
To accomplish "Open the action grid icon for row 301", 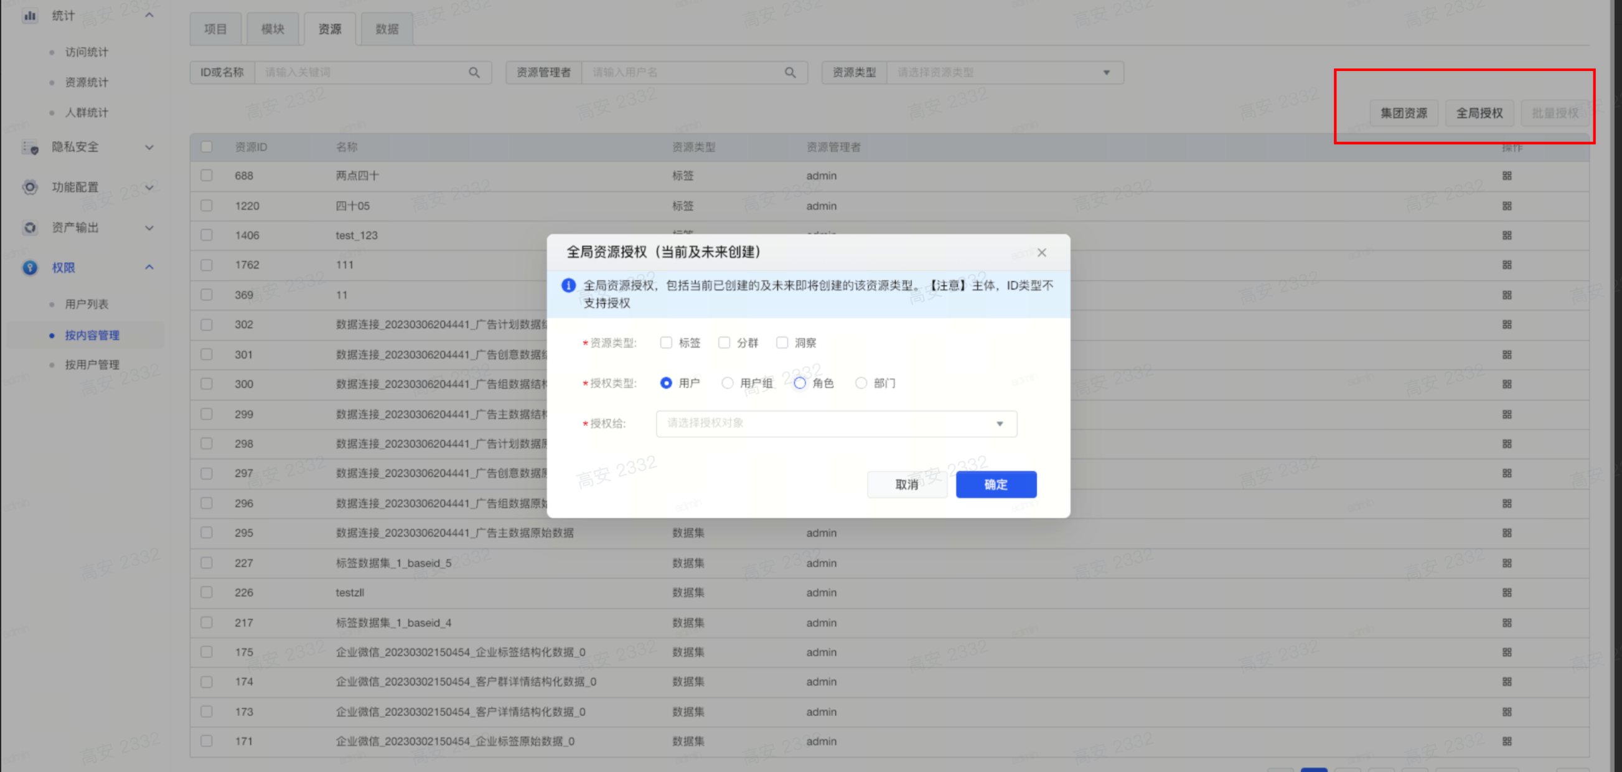I will point(1507,355).
